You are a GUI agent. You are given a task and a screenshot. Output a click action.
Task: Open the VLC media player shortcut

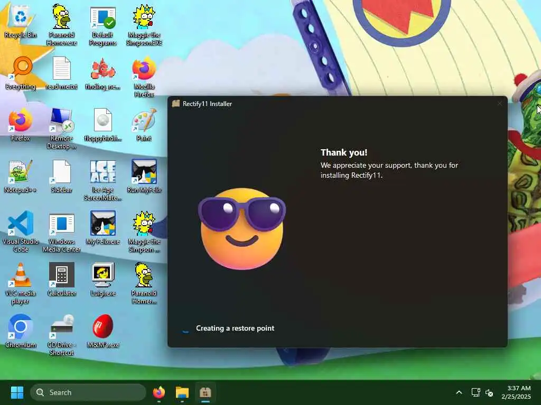click(x=21, y=284)
